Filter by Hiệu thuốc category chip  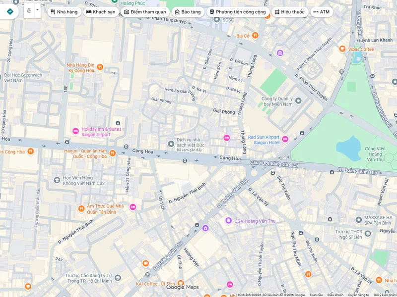pos(290,12)
